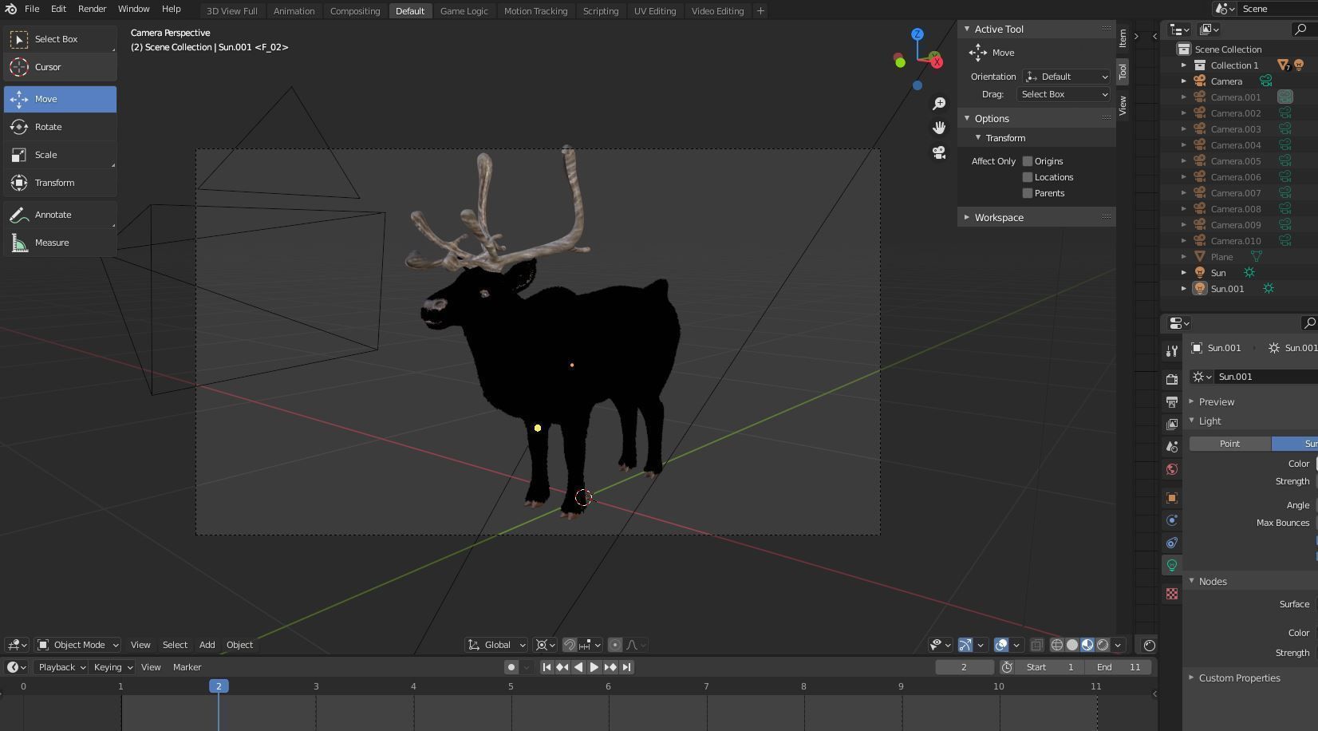Switch to the UV Editing workspace tab

click(654, 11)
